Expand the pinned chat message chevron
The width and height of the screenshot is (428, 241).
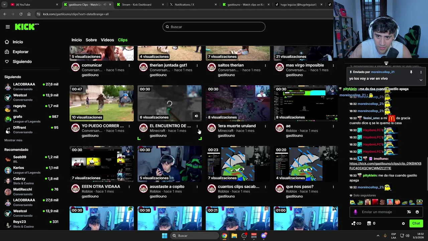pos(421,80)
